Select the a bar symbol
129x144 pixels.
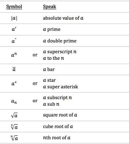coord(14,69)
